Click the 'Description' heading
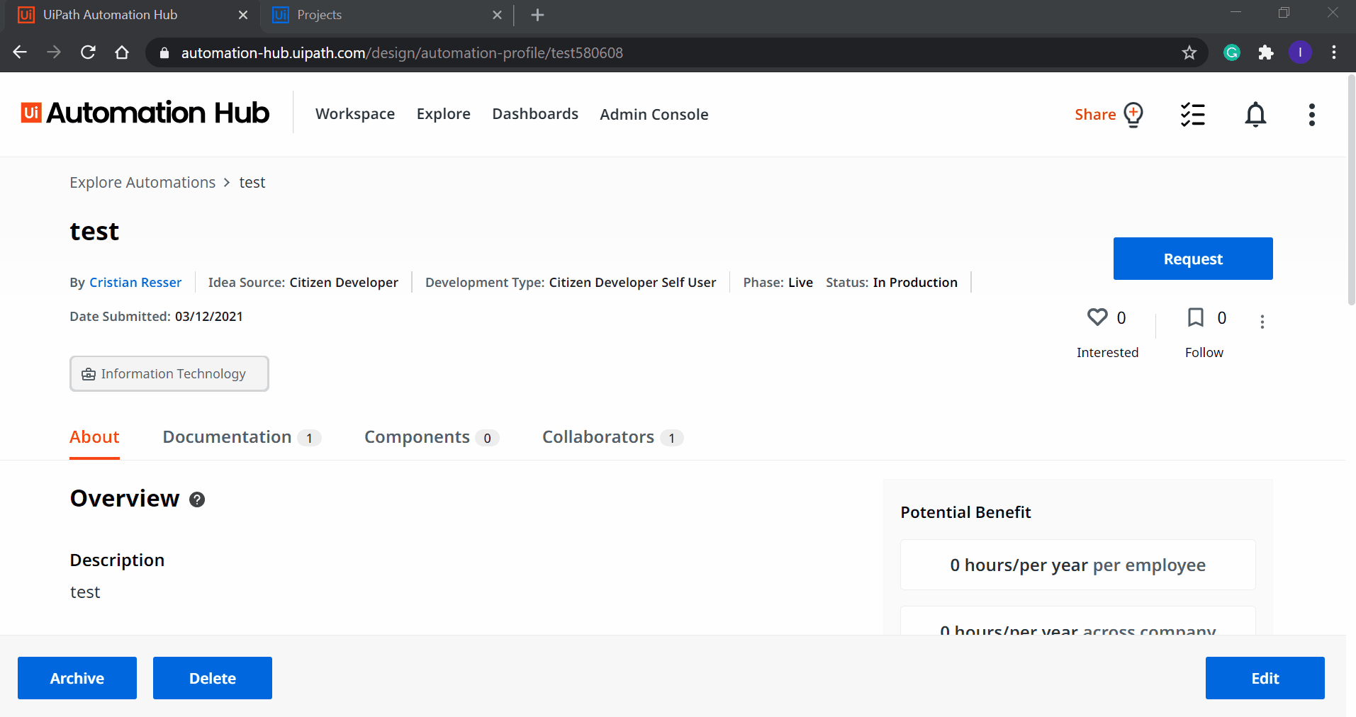Image resolution: width=1356 pixels, height=717 pixels. (117, 560)
